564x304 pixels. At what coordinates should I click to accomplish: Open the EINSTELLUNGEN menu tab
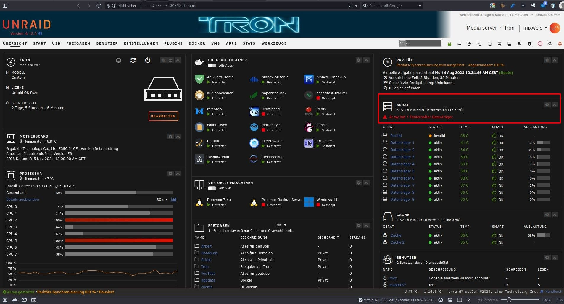point(141,43)
